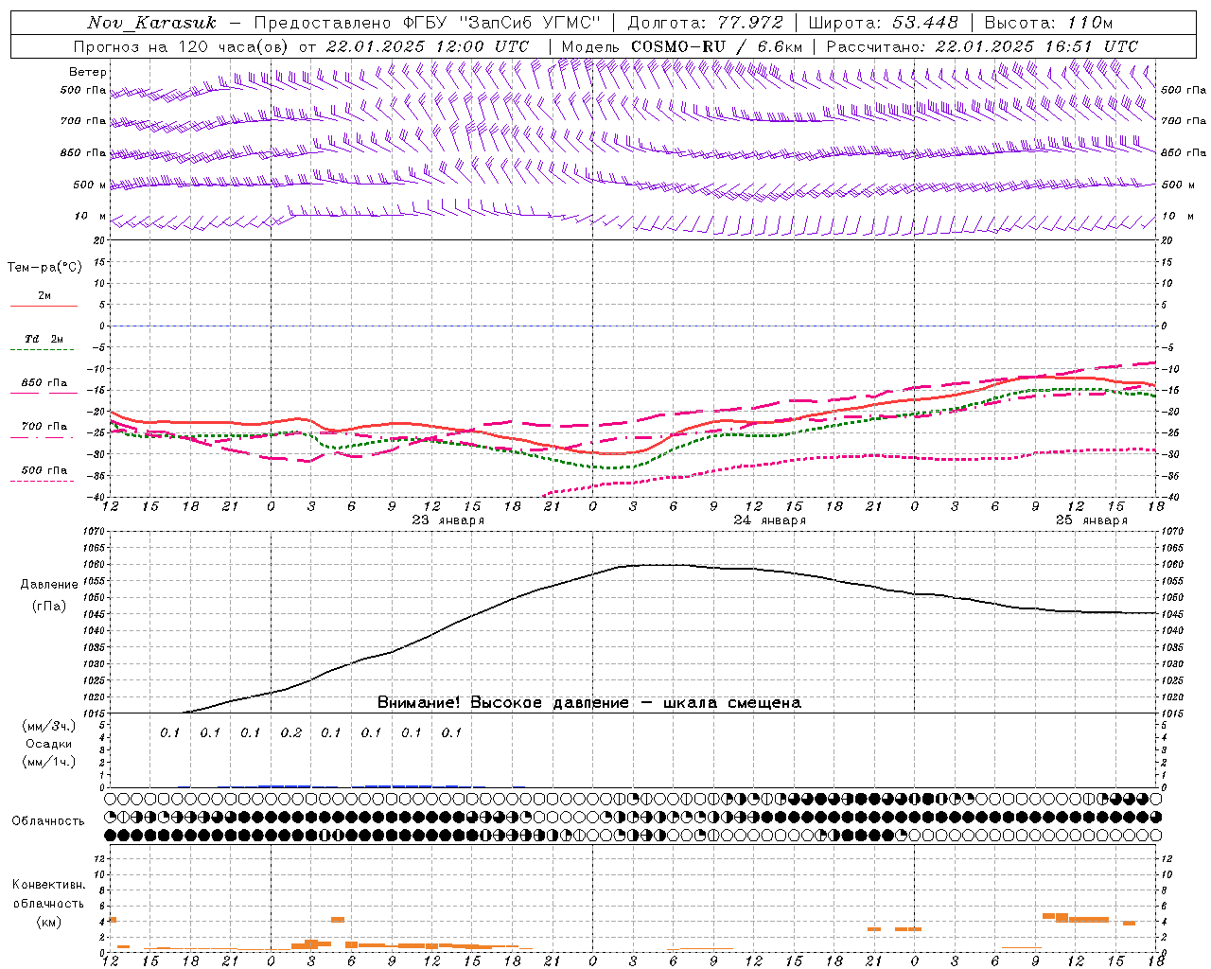
Task: Click the Nov_Karasuk station title
Action: point(152,23)
